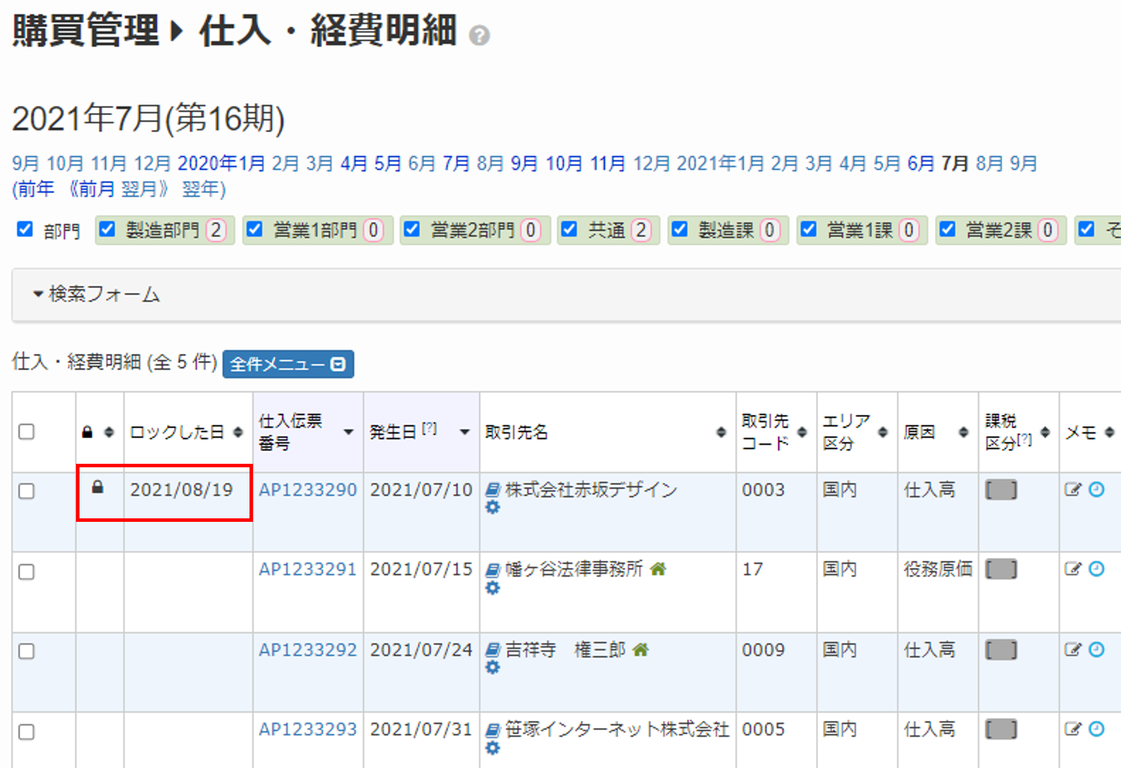Click the lock icon in AP1233290 row

[97, 487]
